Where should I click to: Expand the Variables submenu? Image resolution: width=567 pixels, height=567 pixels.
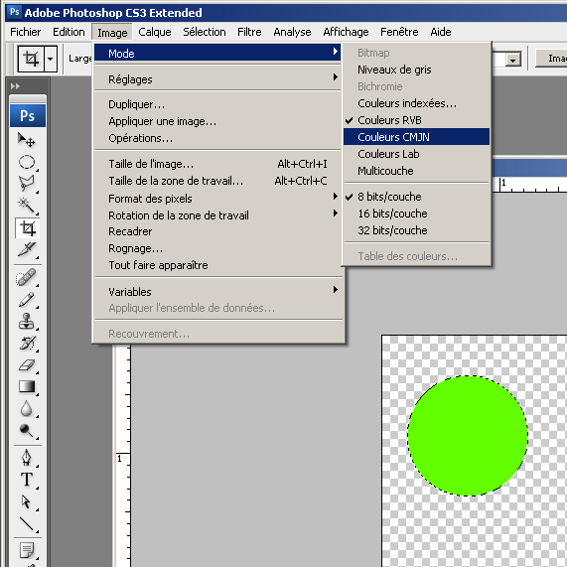coord(217,292)
